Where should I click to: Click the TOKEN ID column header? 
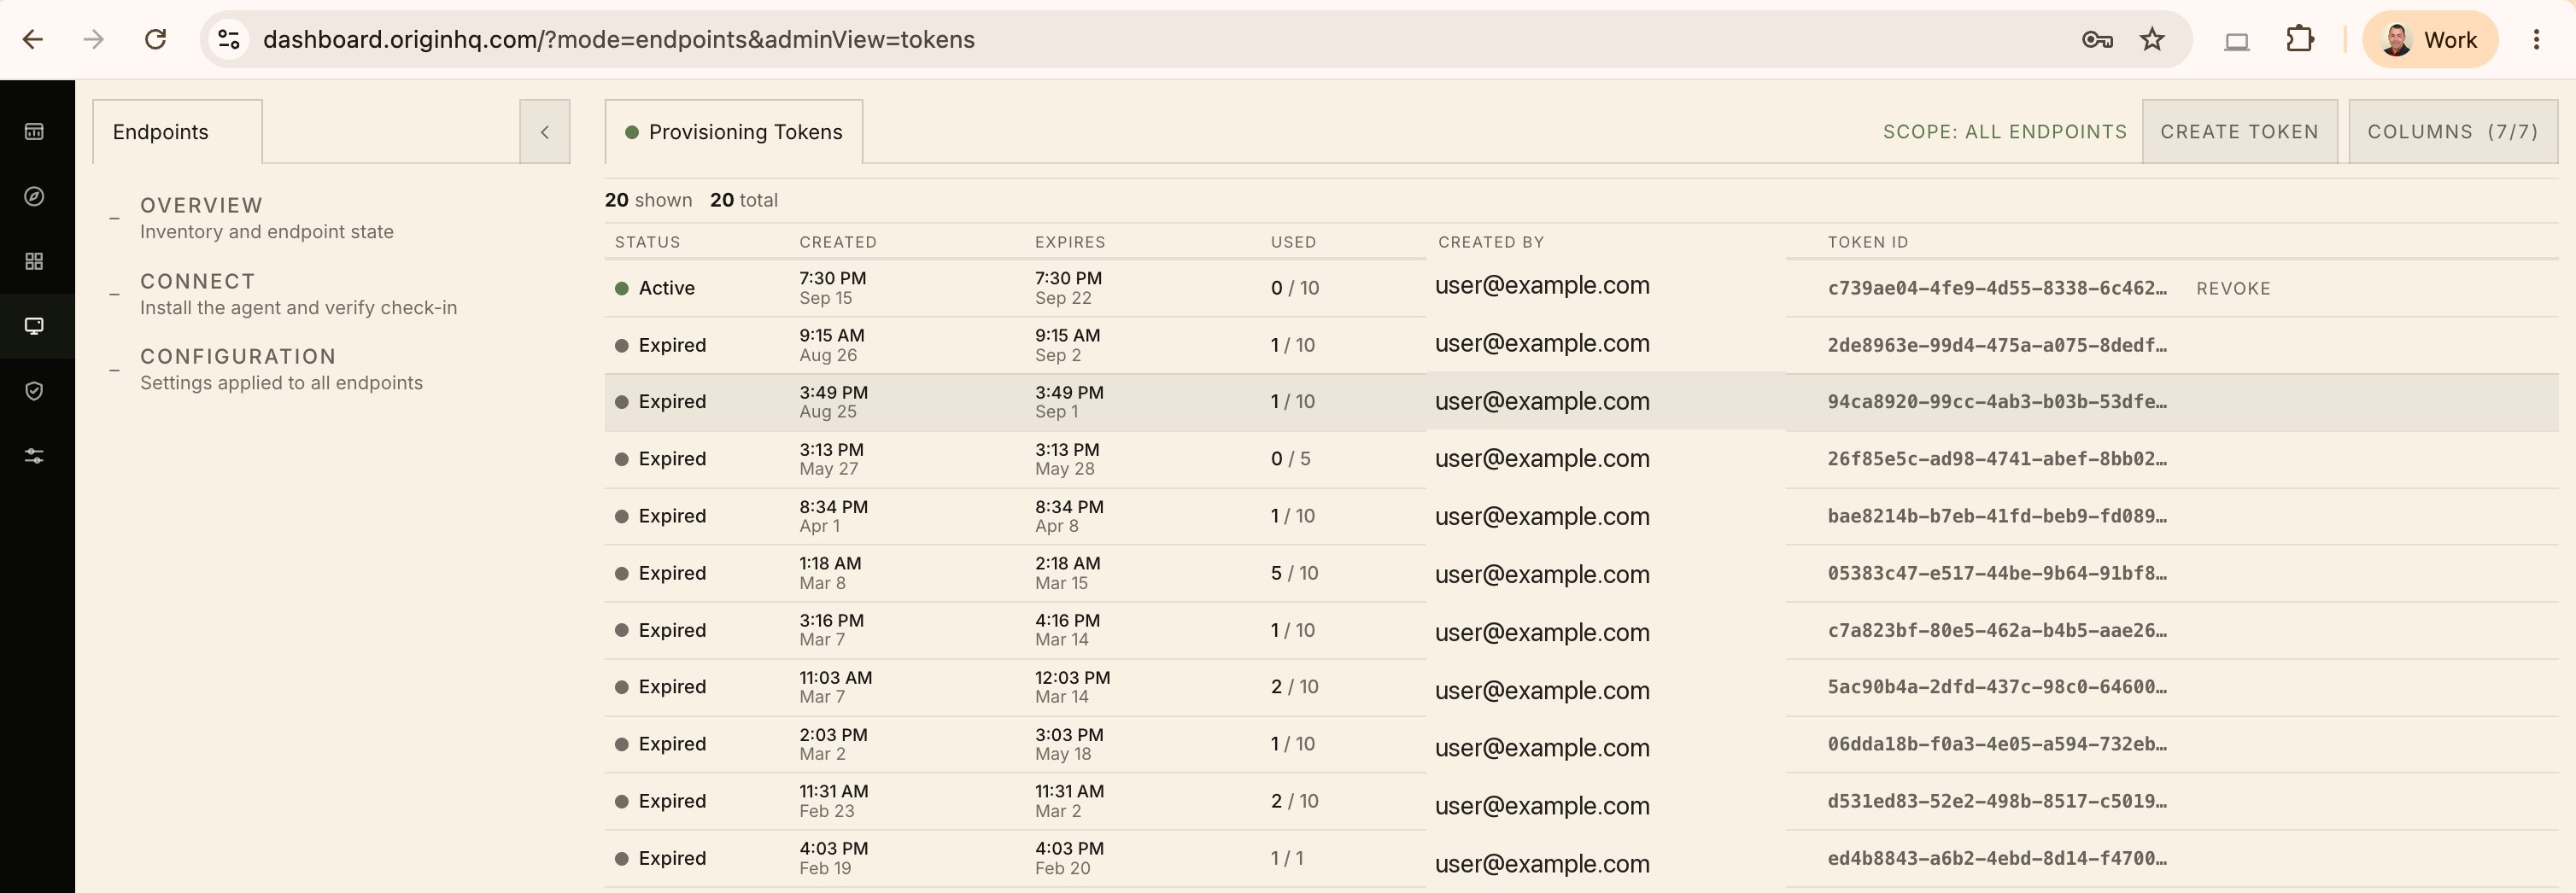pos(1867,242)
